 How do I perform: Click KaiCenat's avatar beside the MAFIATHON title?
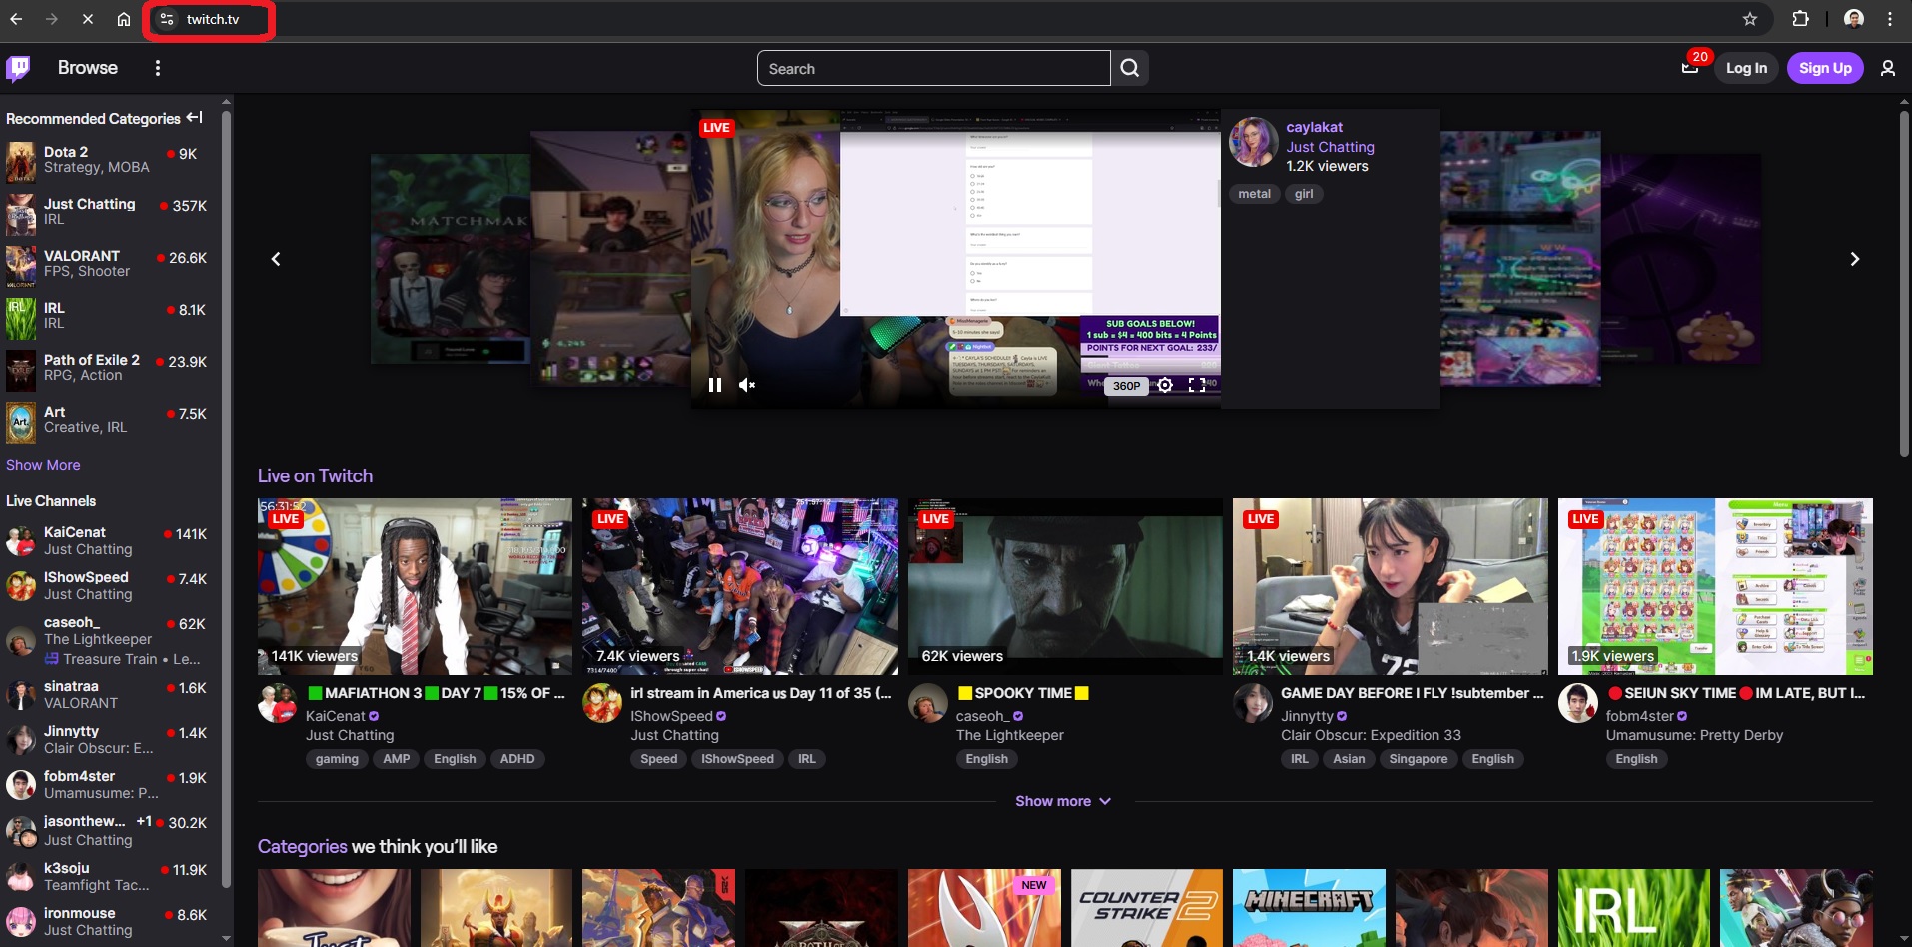277,704
